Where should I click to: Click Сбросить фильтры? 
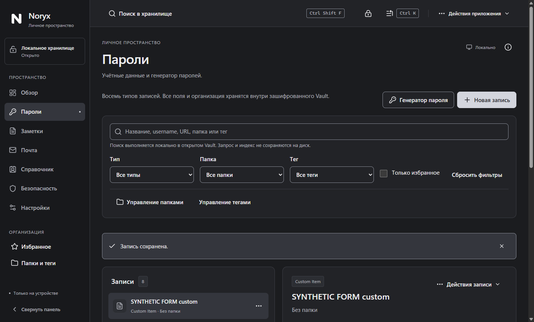point(477,175)
